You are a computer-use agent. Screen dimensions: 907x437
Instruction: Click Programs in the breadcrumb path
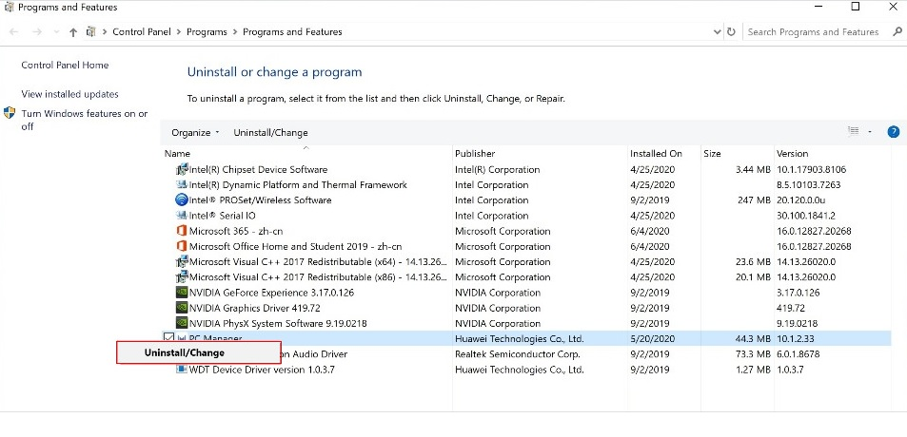click(x=207, y=31)
